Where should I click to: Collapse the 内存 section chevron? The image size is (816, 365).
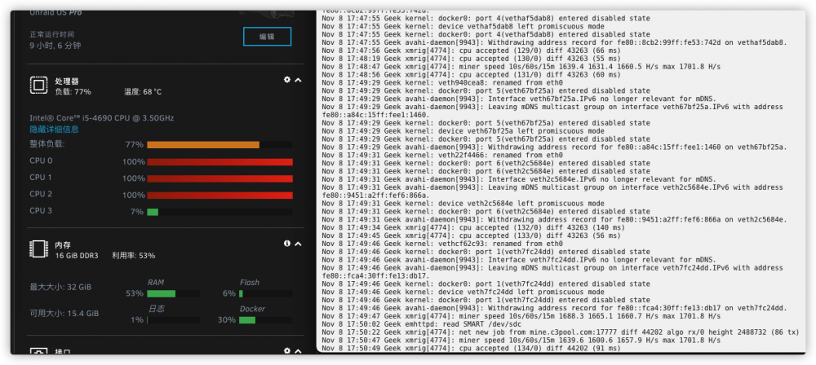click(298, 244)
